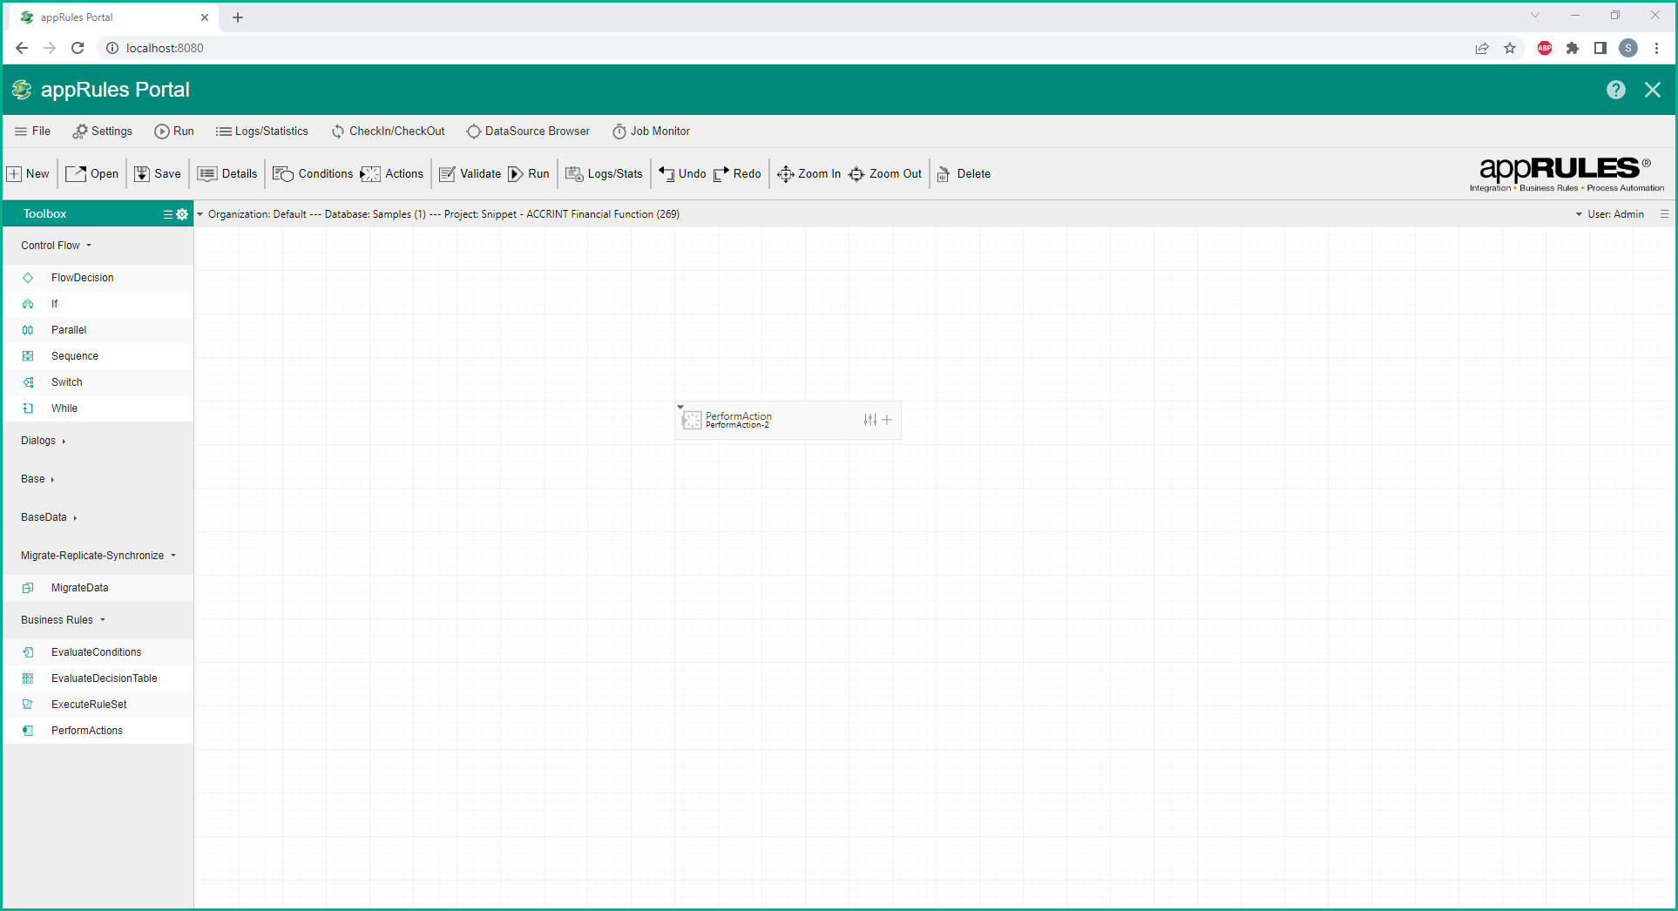Viewport: 1678px width, 911px height.
Task: Click the Validate toolbar icon
Action: (447, 174)
